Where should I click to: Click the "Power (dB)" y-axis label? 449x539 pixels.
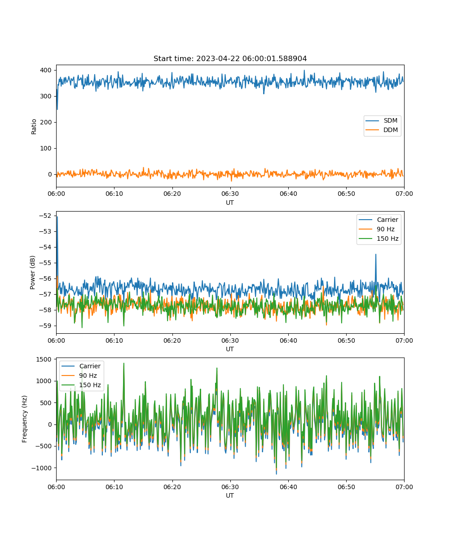(33, 272)
